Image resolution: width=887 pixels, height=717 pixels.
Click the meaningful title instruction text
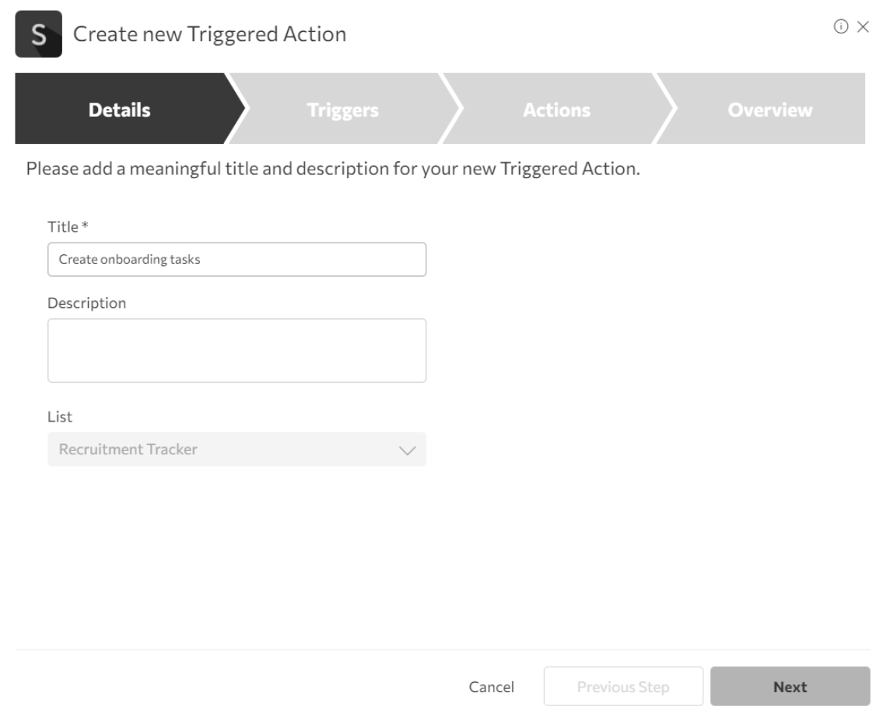pos(333,168)
